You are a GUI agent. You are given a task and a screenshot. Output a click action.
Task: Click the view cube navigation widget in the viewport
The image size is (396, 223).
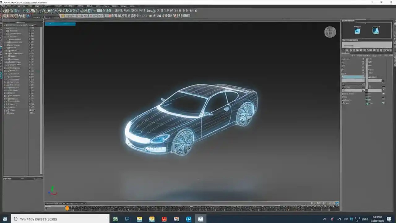point(330,32)
